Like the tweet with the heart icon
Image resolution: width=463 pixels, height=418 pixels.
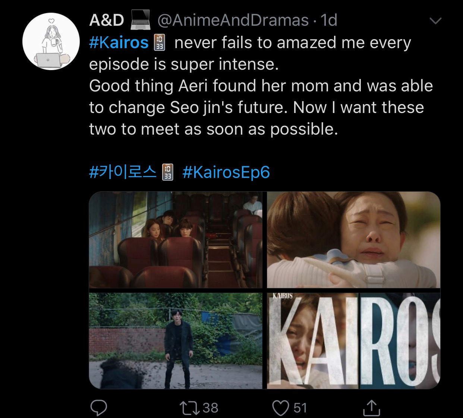pyautogui.click(x=281, y=408)
